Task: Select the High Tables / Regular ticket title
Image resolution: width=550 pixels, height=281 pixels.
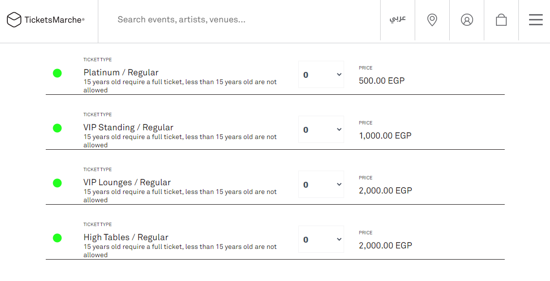Action: pyautogui.click(x=126, y=237)
